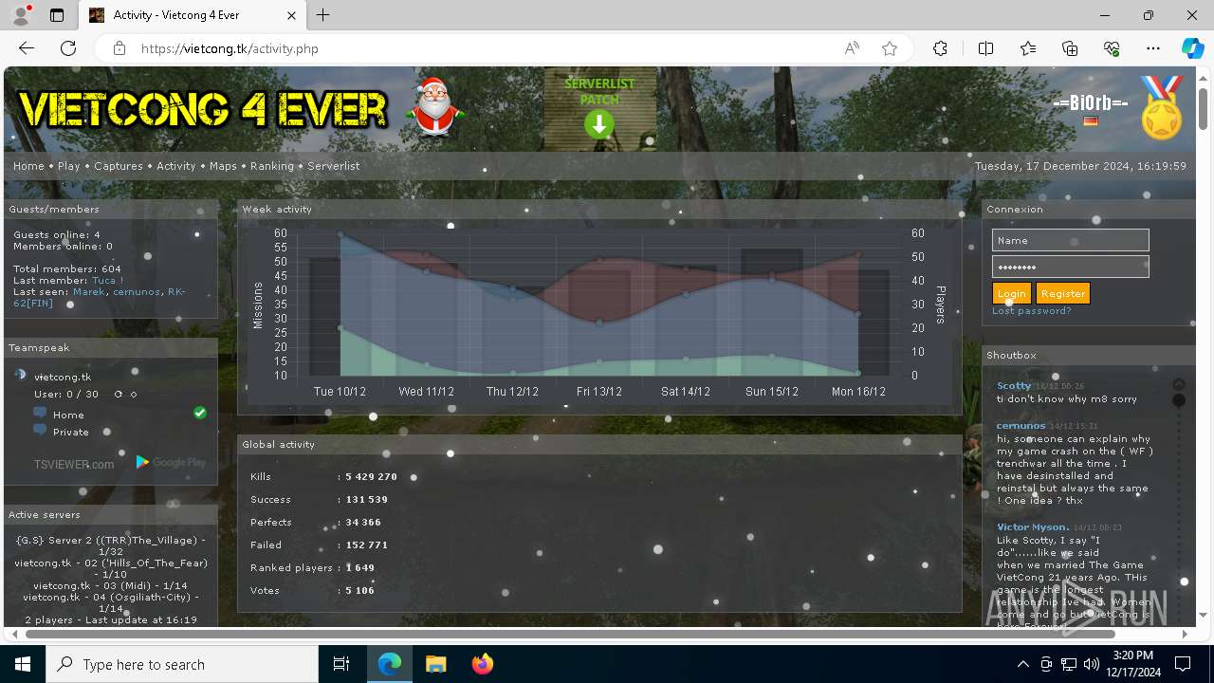
Task: Open the Browser essentials heart icon
Action: (1112, 48)
